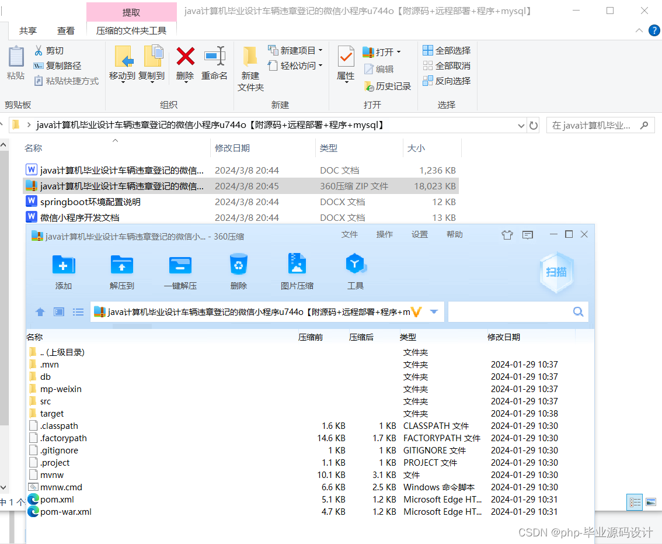662x544 pixels.
Task: Toggle large icons view in Explorer status bar
Action: (x=650, y=502)
